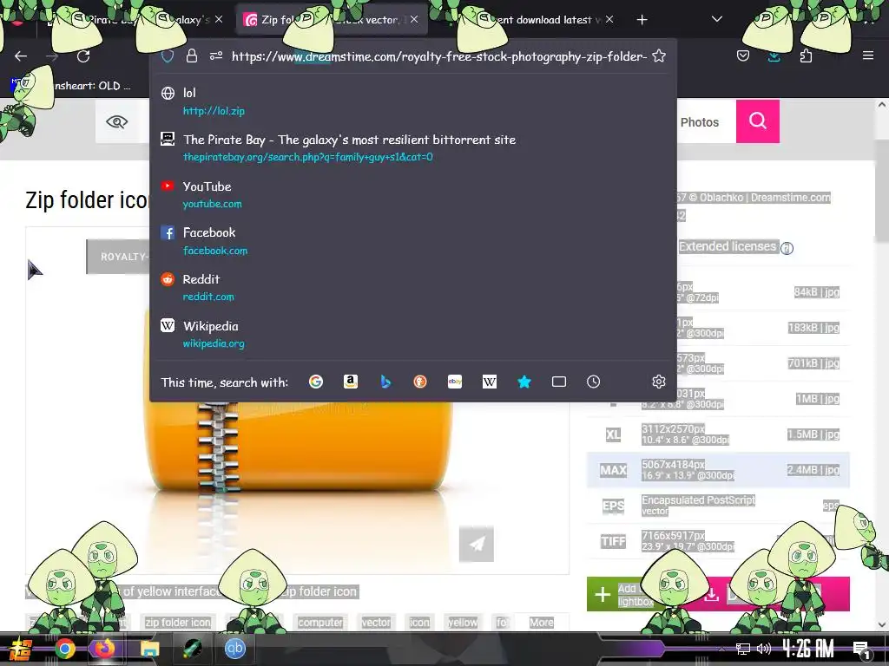Bookmark this page with the star icon
889x666 pixels.
pos(659,56)
